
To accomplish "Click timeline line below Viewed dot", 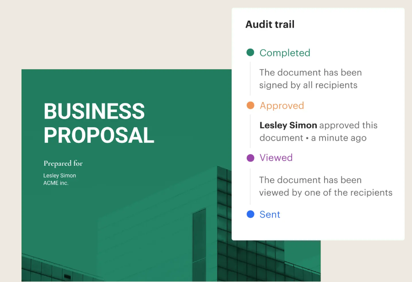I will (250, 186).
